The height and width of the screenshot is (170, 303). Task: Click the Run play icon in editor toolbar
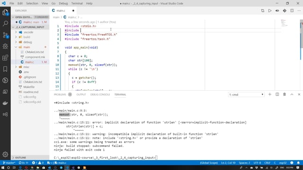point(270,10)
